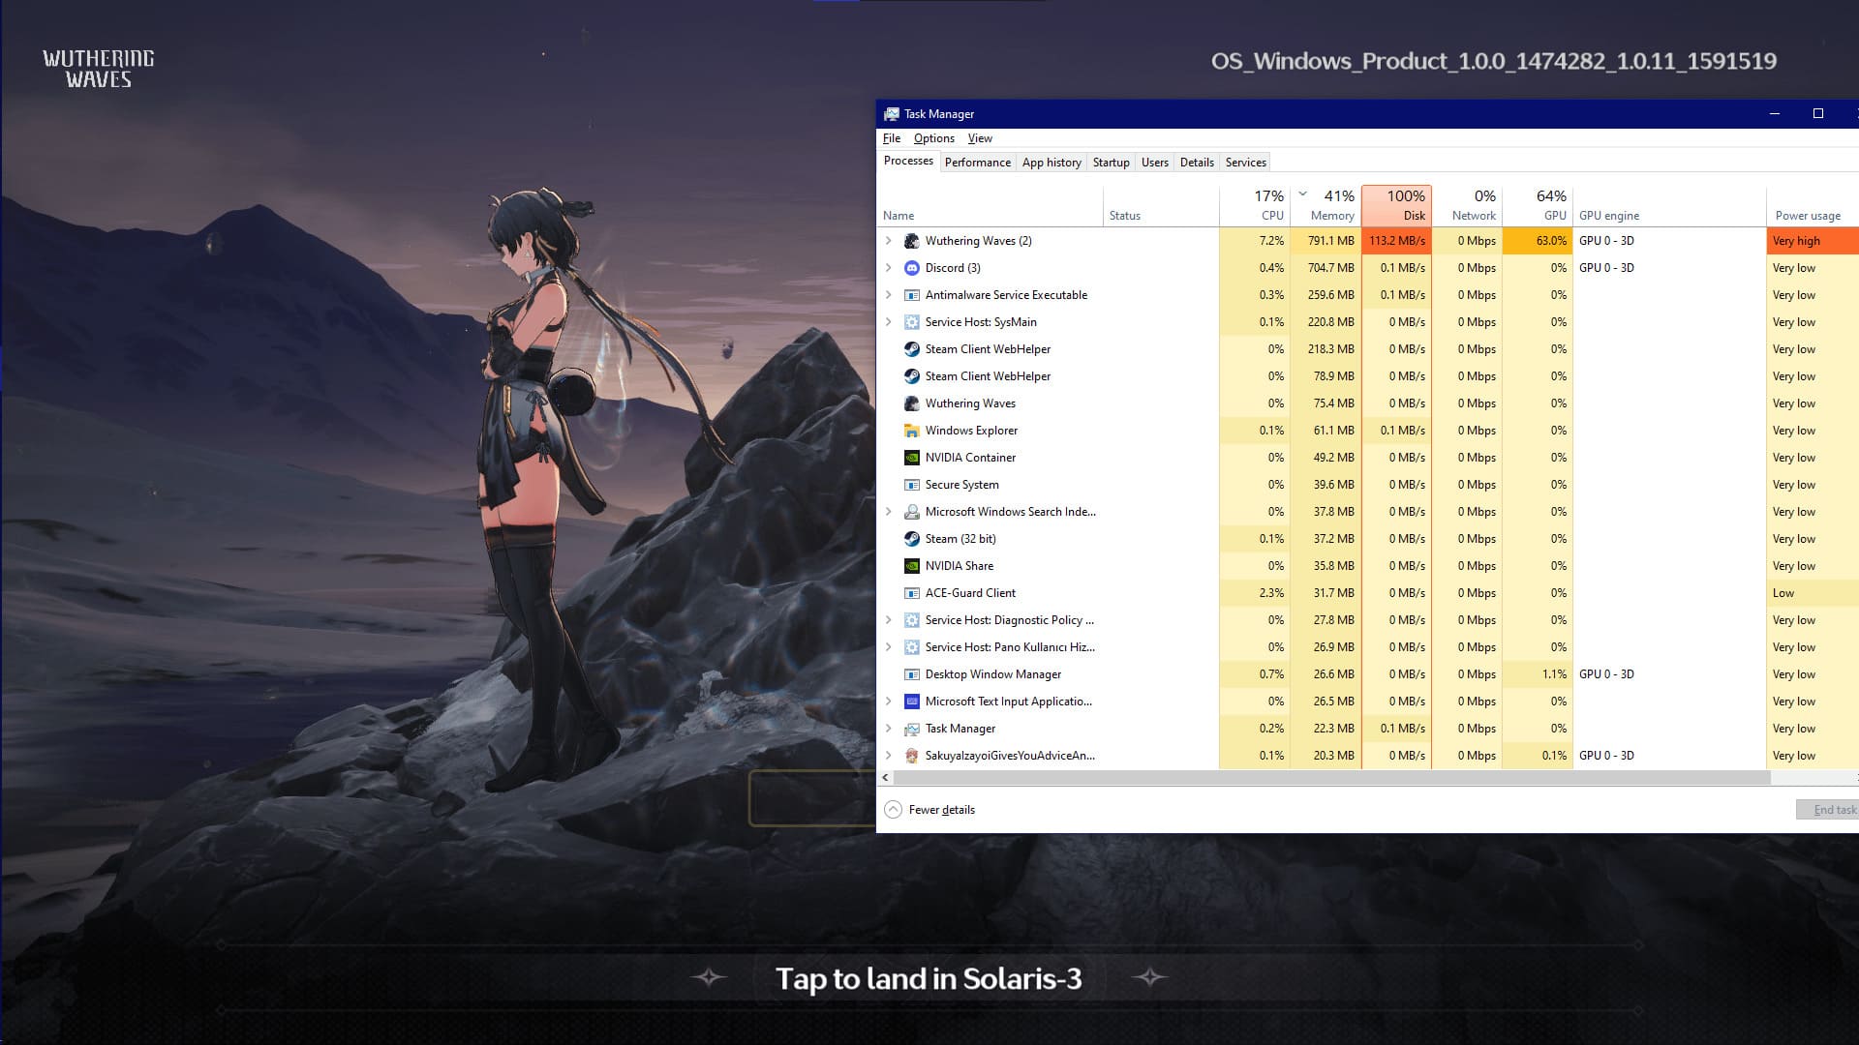Sort processes by GPU column

click(x=1538, y=205)
